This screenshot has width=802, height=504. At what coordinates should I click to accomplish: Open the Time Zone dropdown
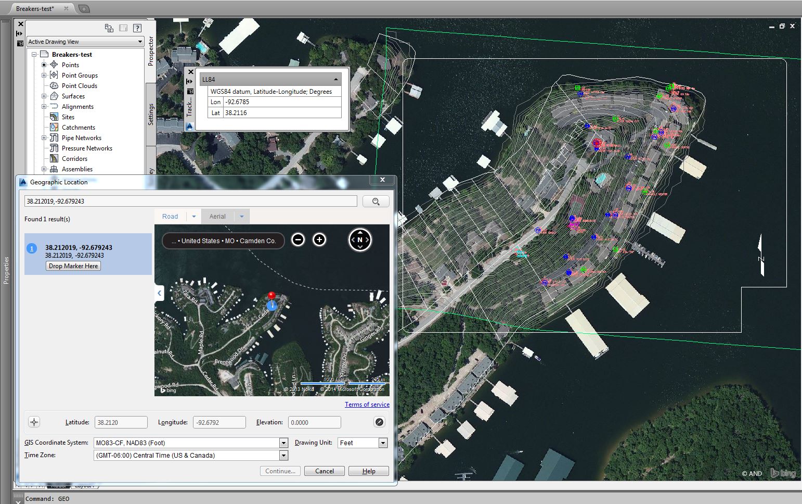283,455
